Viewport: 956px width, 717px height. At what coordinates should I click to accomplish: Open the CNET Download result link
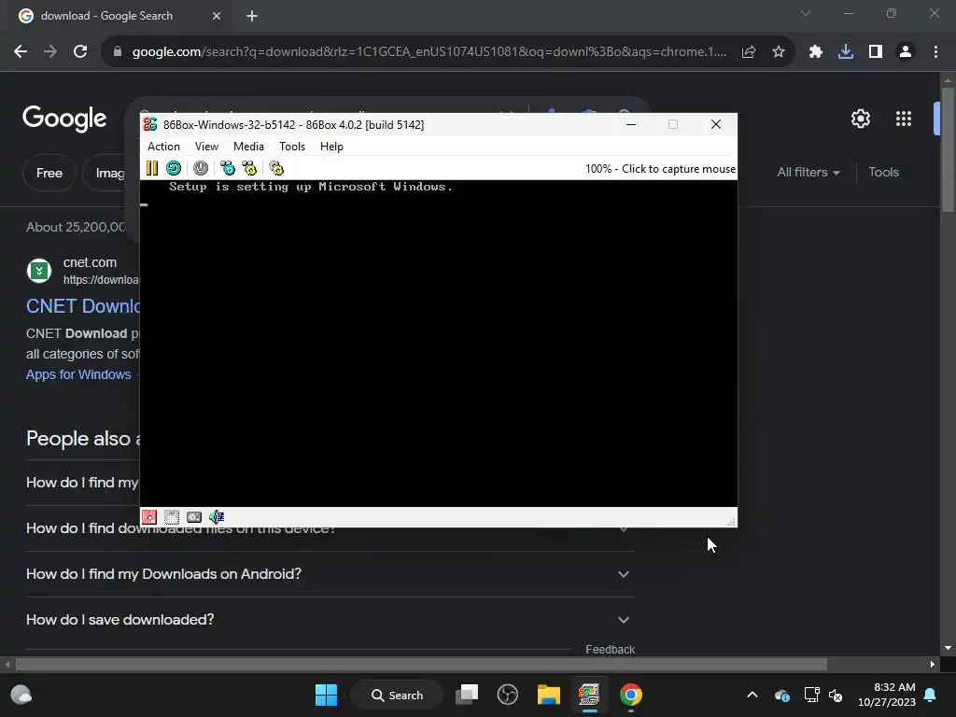83,306
